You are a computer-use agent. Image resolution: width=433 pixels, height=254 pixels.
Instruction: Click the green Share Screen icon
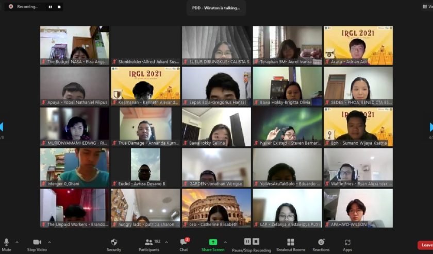tap(213, 242)
